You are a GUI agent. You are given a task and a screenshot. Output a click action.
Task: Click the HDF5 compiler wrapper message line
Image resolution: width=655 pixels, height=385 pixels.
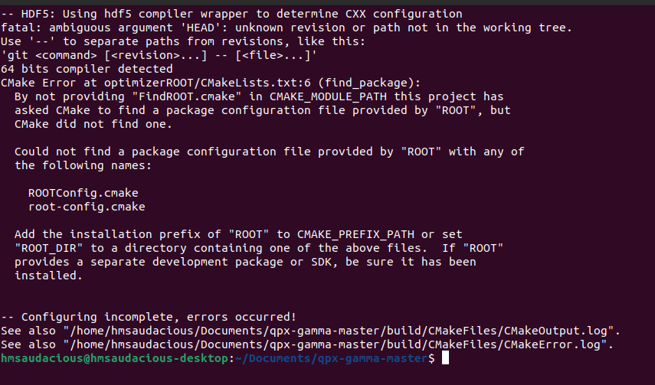click(x=231, y=14)
